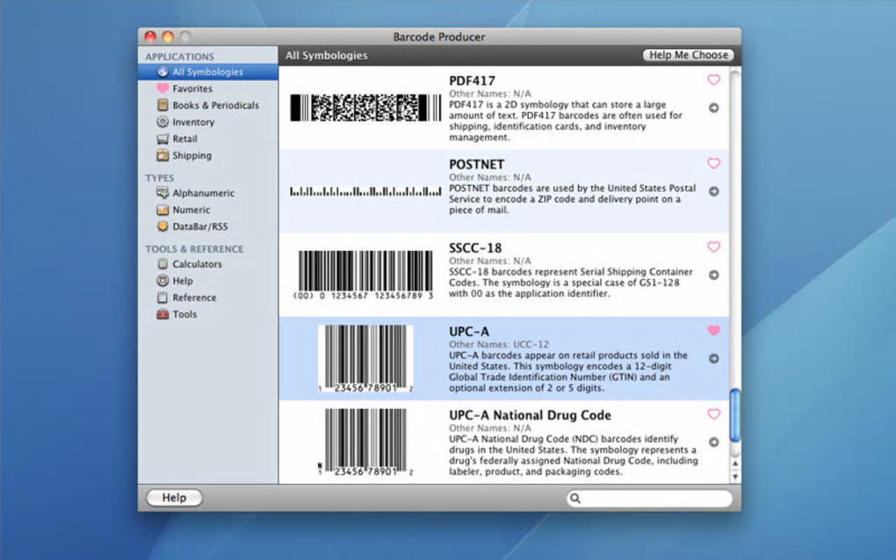The image size is (896, 560).
Task: Open the Tools toolbox icon
Action: click(163, 314)
